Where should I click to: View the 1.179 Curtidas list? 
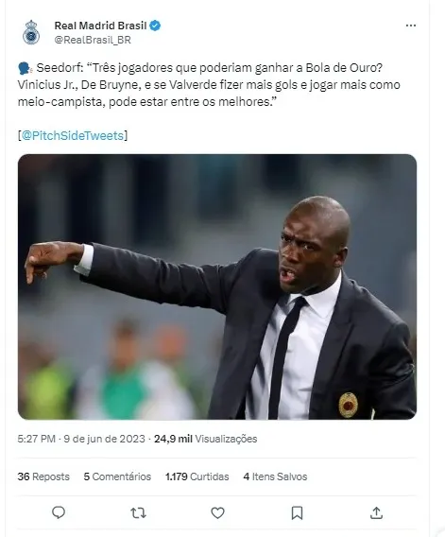tap(197, 476)
